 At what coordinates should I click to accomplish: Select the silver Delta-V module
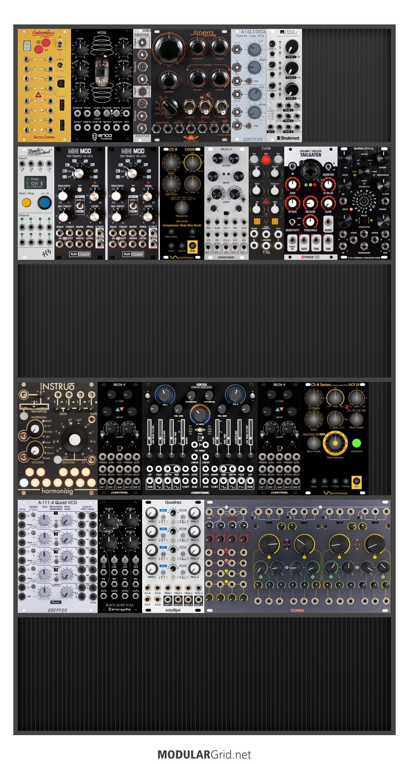click(226, 203)
